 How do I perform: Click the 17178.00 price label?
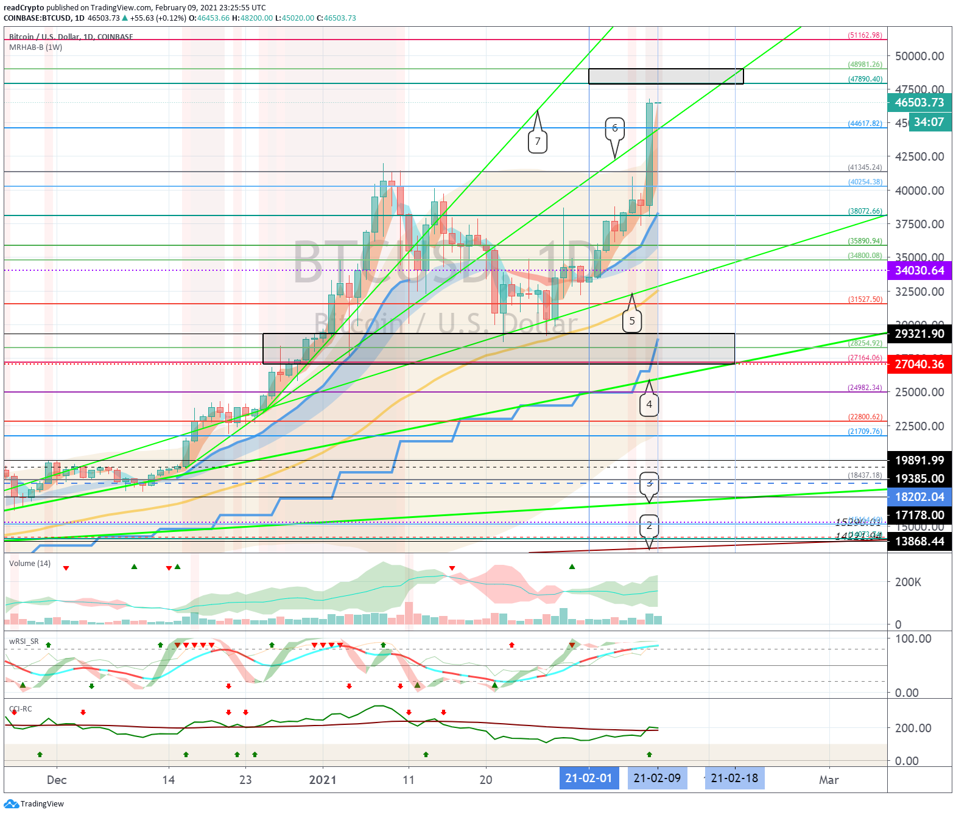point(919,515)
